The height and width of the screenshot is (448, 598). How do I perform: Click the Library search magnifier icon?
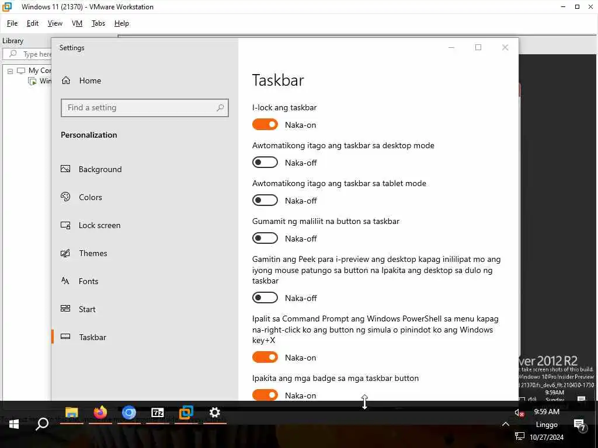click(13, 54)
